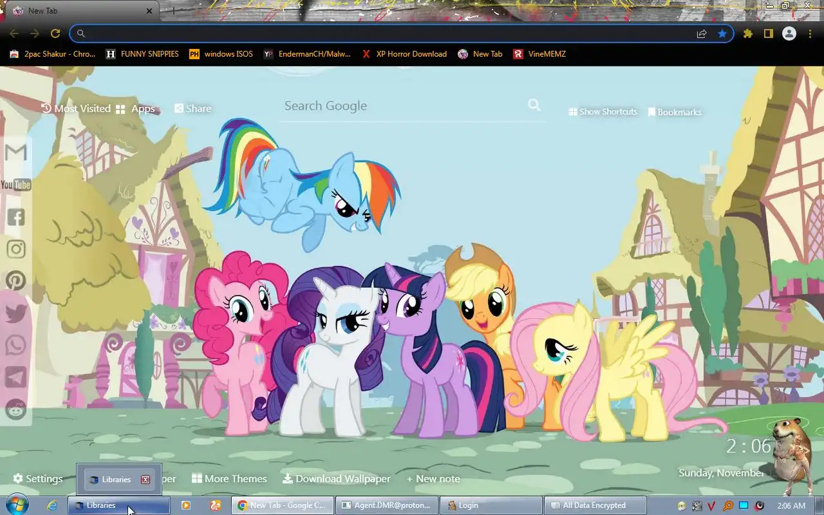Select the Libraries preview thumbnail
This screenshot has width=824, height=515.
[118, 479]
